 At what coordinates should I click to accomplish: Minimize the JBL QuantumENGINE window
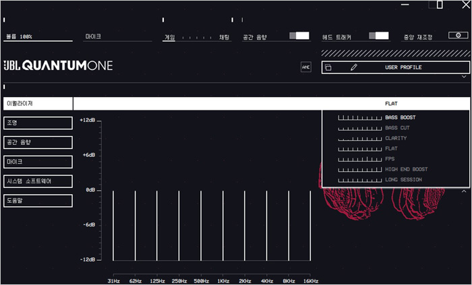coord(405,5)
